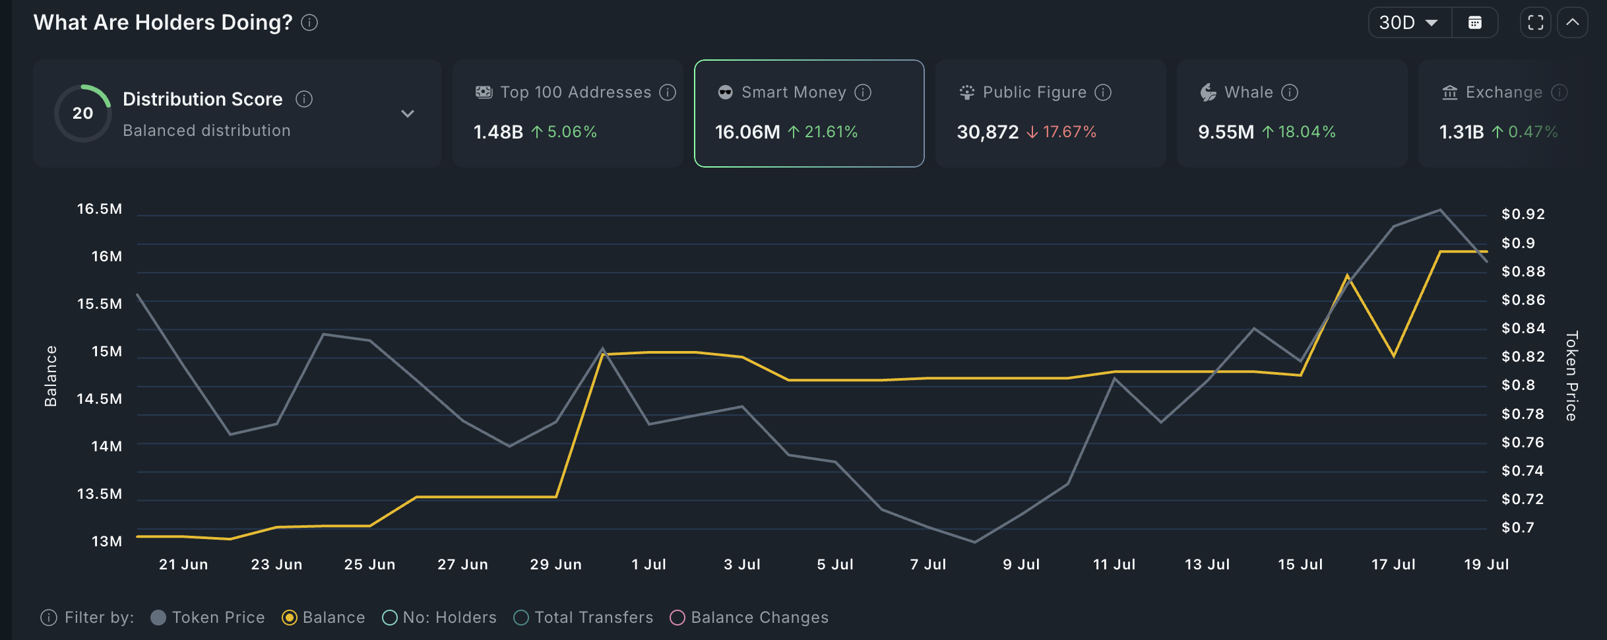Click the Public Figure info icon
Viewport: 1607px width, 640px height.
(1103, 92)
